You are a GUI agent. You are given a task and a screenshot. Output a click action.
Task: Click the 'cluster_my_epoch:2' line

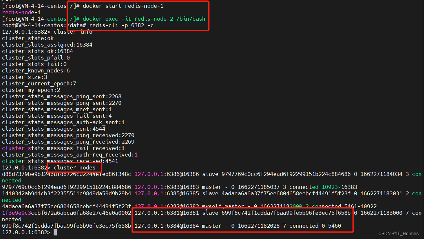coord(31,90)
